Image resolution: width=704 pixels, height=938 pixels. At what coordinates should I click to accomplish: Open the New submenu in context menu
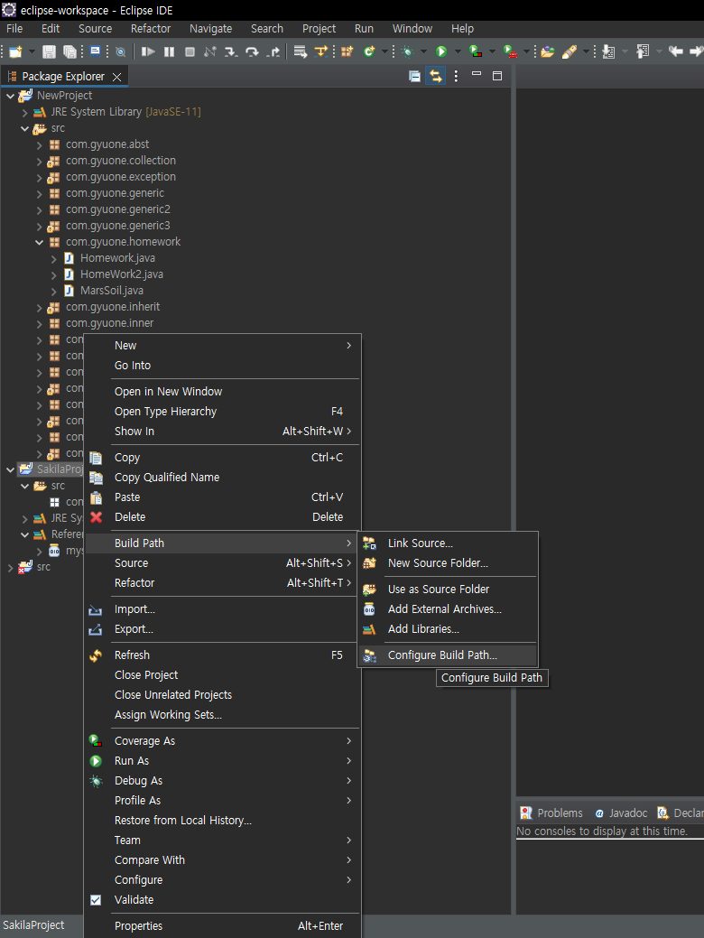[223, 346]
